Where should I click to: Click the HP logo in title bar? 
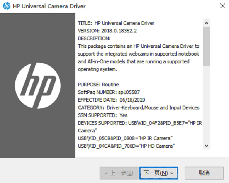click(6, 6)
